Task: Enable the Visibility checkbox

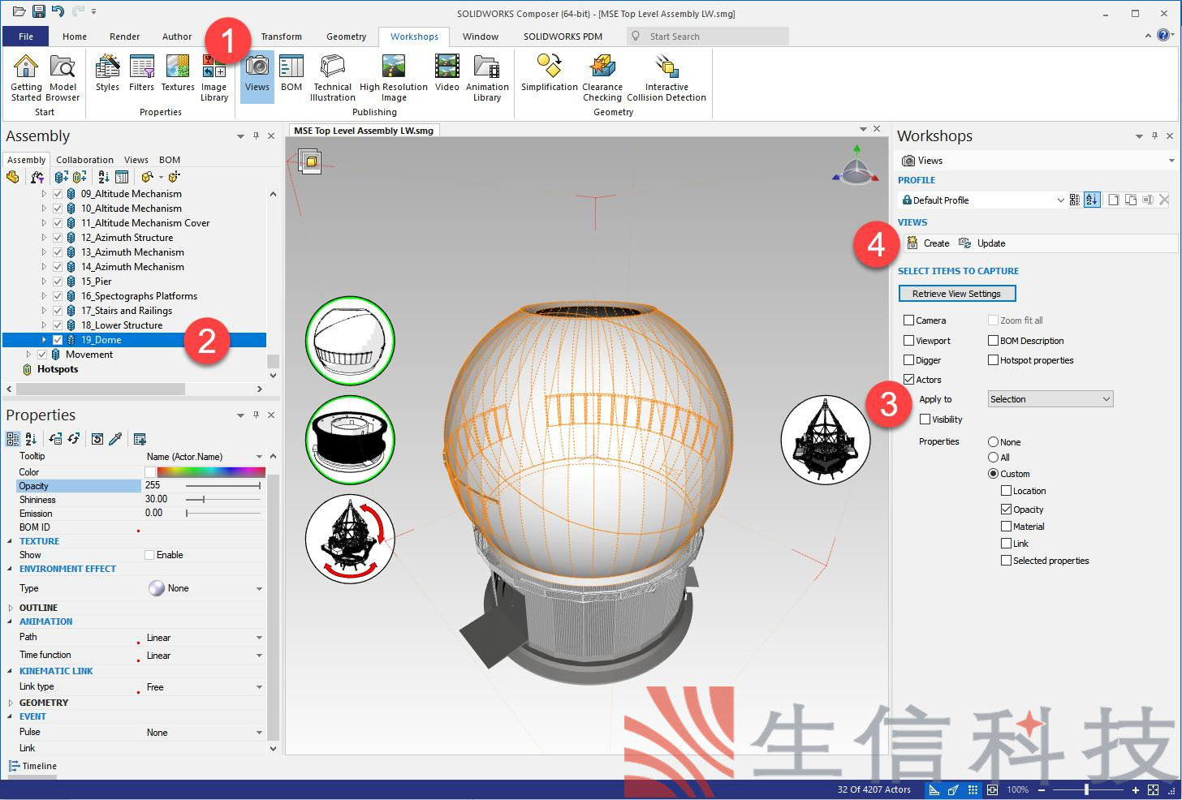Action: click(925, 419)
